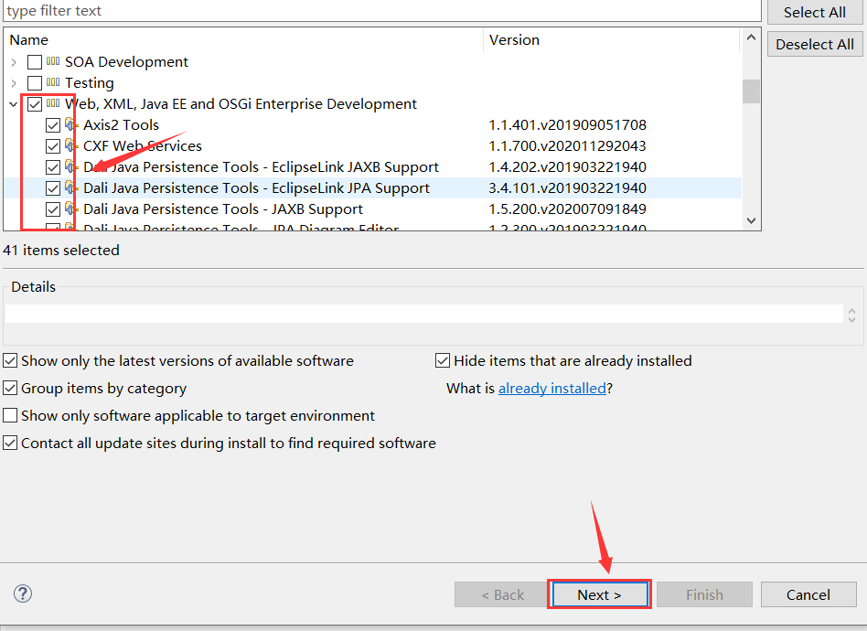Click the Next button
This screenshot has width=867, height=631.
tap(599, 594)
